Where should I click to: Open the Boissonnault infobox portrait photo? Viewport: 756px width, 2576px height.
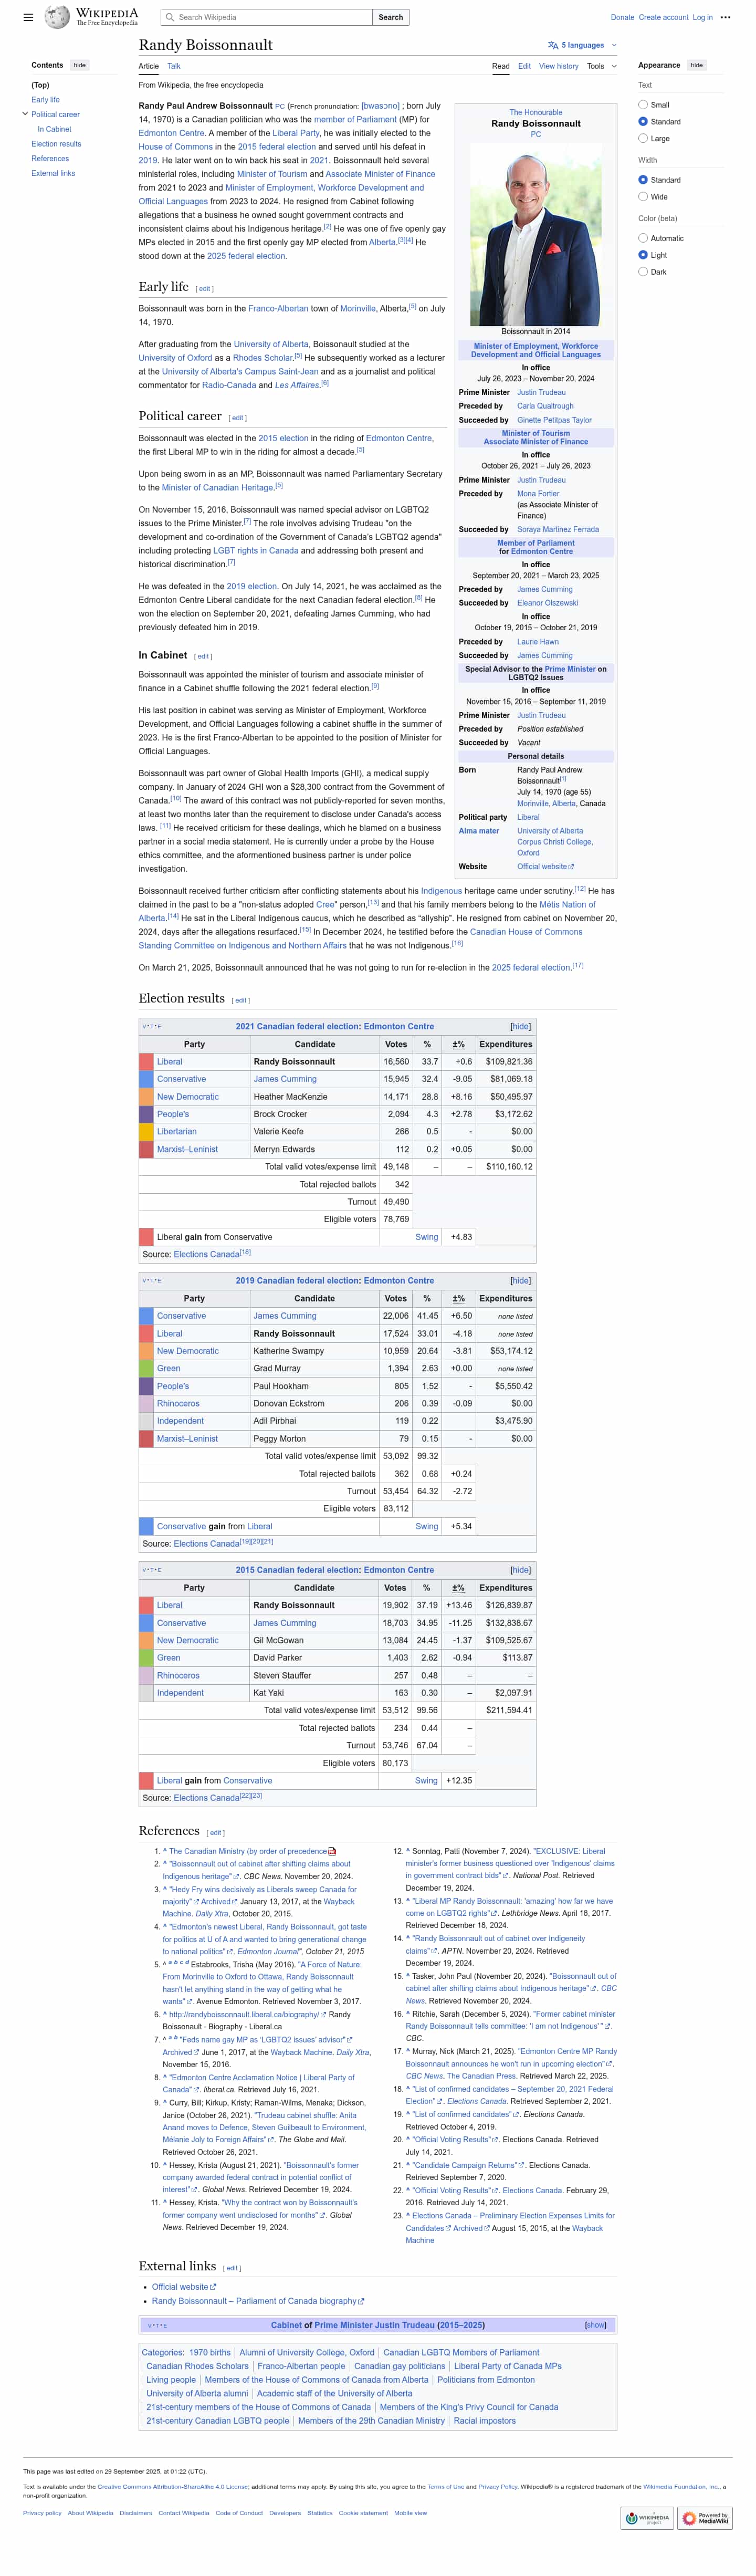[535, 233]
